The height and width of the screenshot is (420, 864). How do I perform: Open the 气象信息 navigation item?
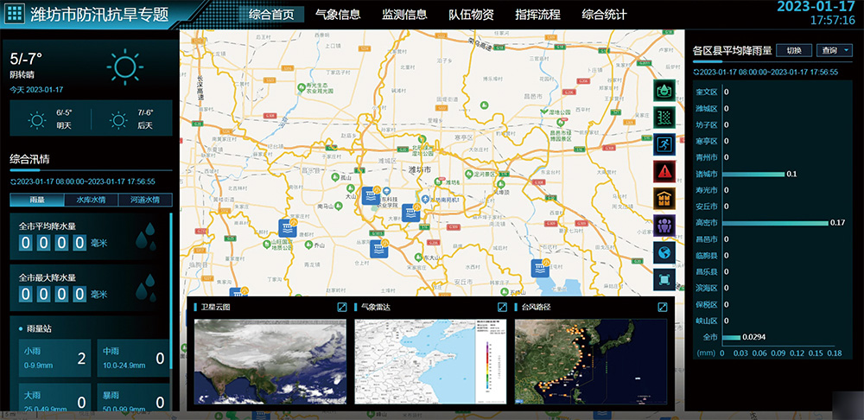tap(338, 15)
